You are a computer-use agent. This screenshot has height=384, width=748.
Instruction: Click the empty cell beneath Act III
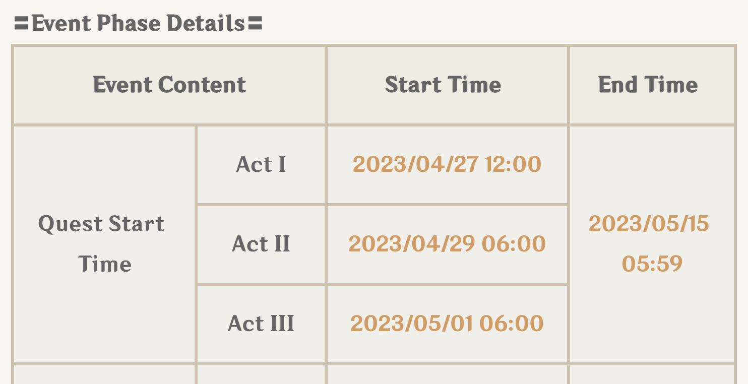(x=261, y=375)
